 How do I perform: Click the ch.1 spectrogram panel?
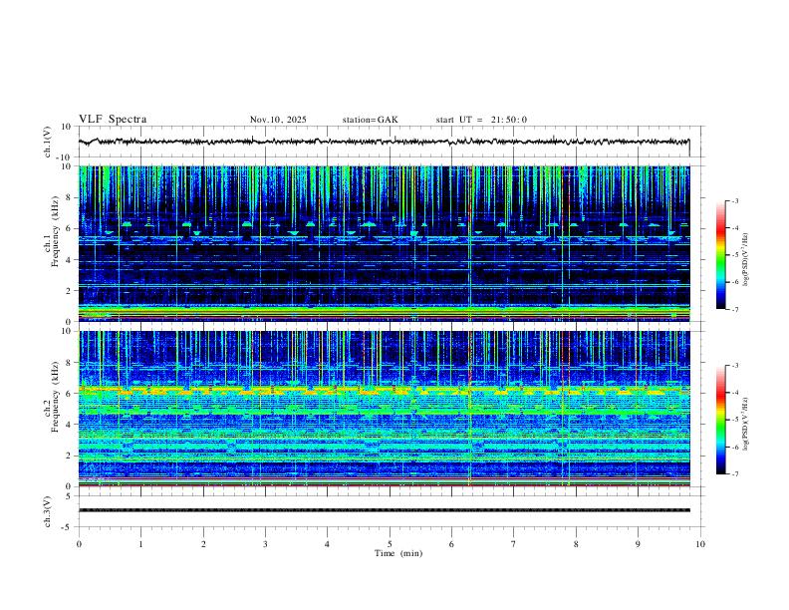click(384, 243)
